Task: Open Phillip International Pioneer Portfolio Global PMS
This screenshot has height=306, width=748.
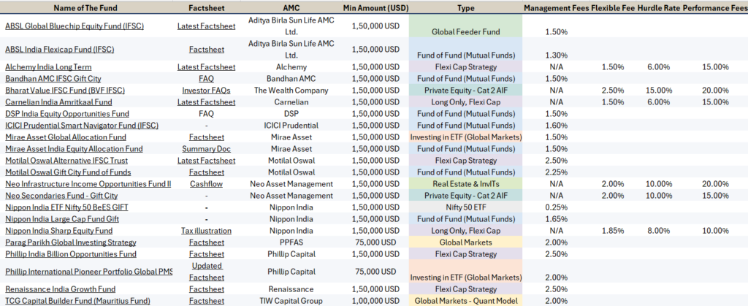Action: [x=88, y=272]
